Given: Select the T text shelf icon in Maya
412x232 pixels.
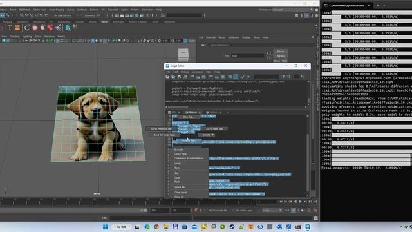Looking at the screenshot, I should point(10,28).
